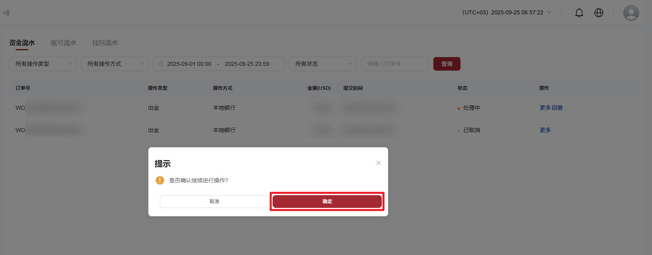Click the 查询 search button
This screenshot has height=255, width=652.
(x=447, y=64)
